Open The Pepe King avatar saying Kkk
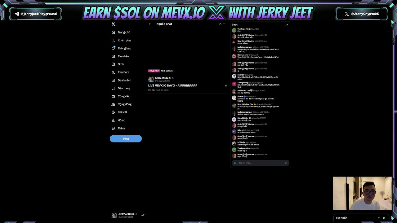This screenshot has width=397, height=223. (234, 30)
